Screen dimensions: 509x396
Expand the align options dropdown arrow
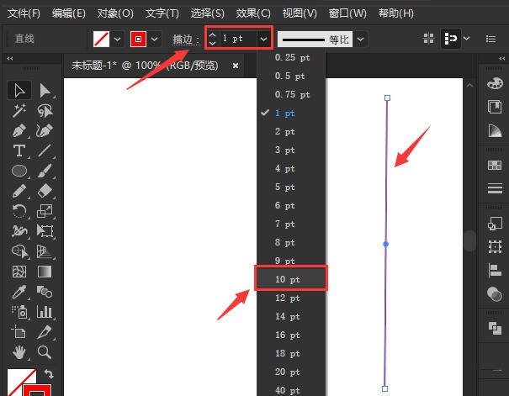466,39
